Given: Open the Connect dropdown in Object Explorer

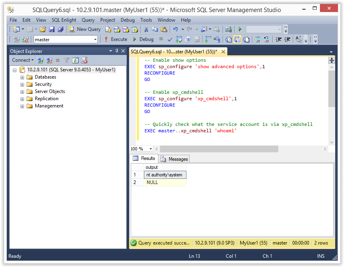Looking at the screenshot, I should pyautogui.click(x=23, y=60).
